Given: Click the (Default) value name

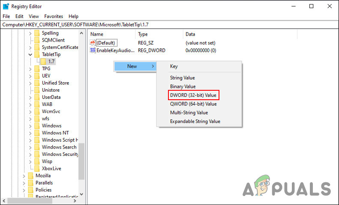Looking at the screenshot, I should [106, 43].
